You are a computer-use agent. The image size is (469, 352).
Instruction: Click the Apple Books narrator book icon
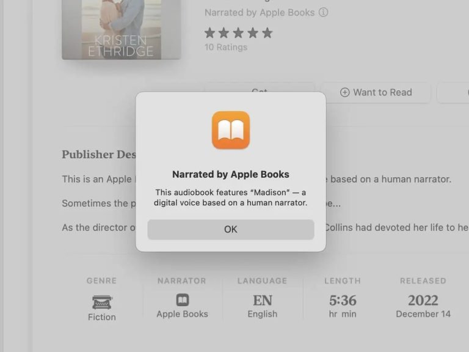click(182, 300)
